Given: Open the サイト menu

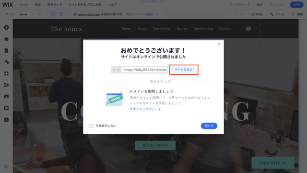Looking at the screenshot, I should point(24,4).
